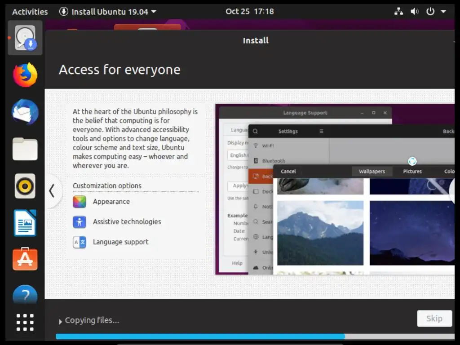This screenshot has width=460, height=345.
Task: Go to previous slide with left chevron
Action: coord(52,190)
